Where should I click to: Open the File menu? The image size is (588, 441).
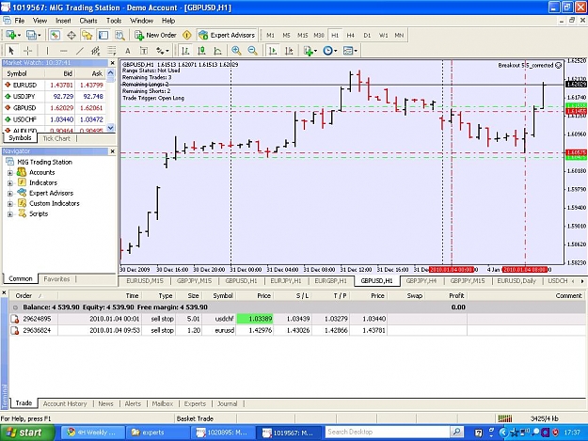pos(20,21)
